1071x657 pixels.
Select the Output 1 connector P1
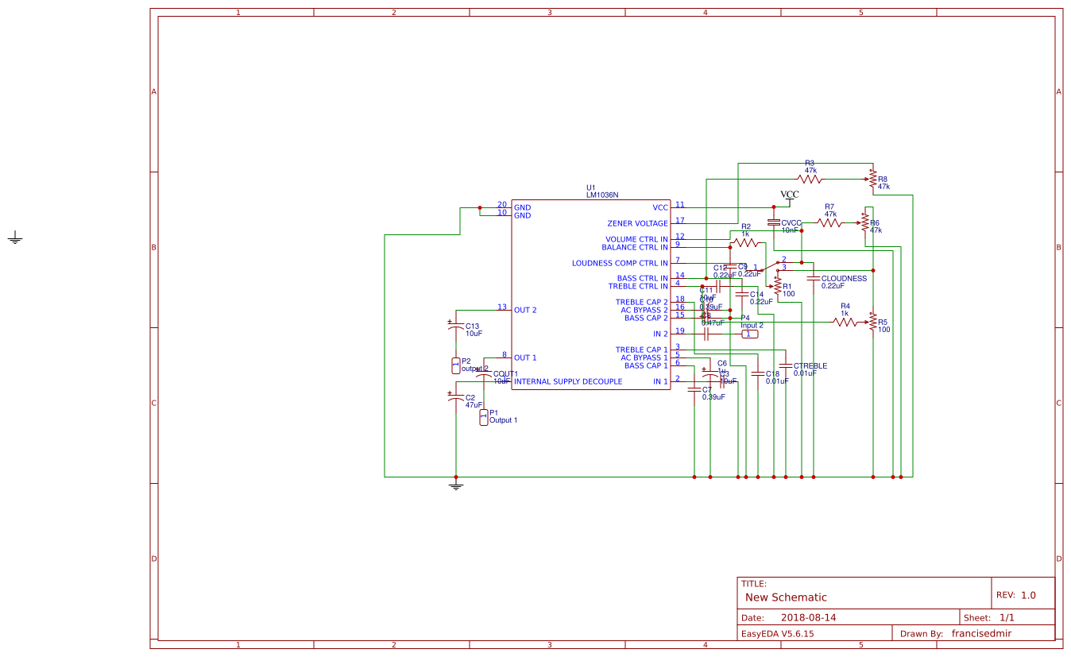485,419
